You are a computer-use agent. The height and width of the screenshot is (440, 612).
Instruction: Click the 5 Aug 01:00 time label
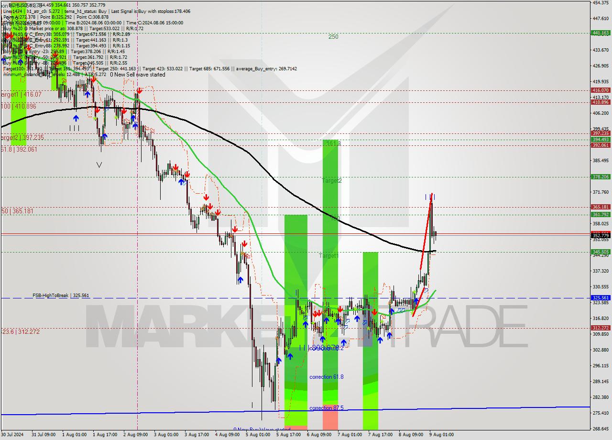pyautogui.click(x=258, y=435)
